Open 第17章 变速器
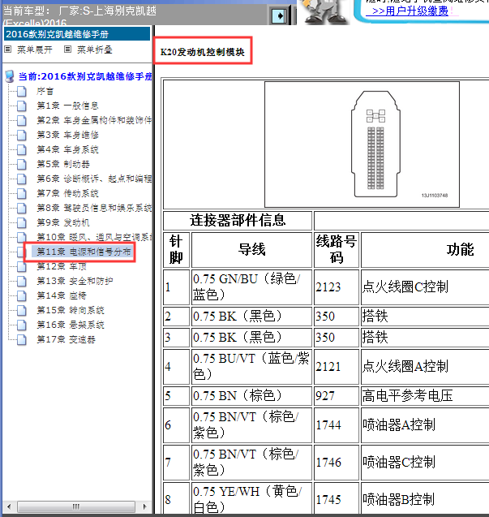Viewport: 489px width, 517px height. (x=66, y=339)
